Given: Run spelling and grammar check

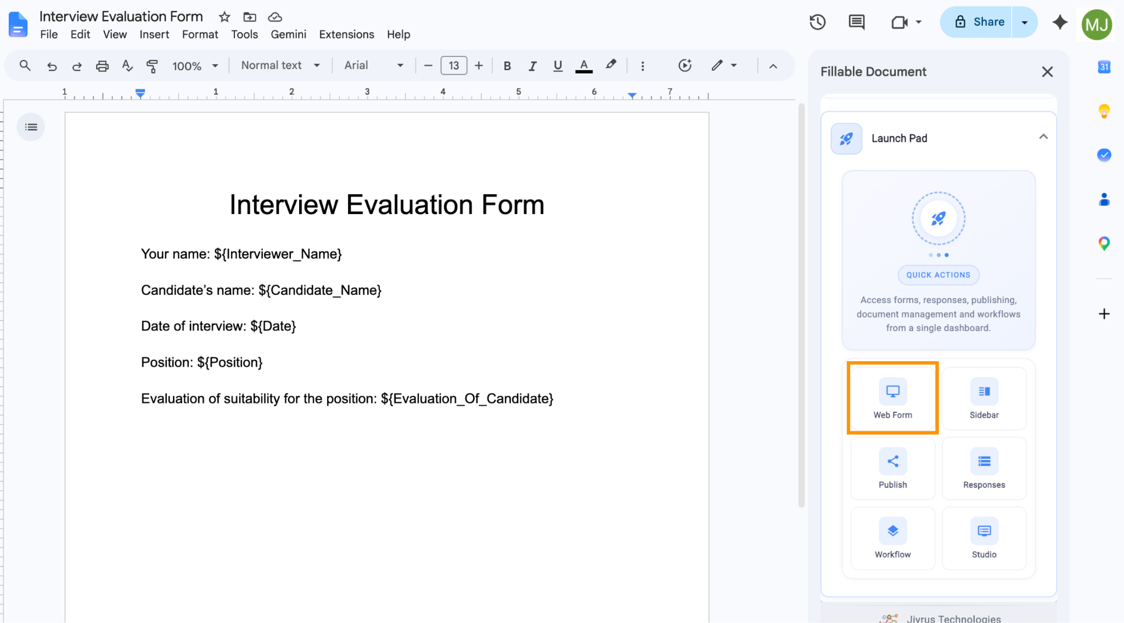Looking at the screenshot, I should (x=127, y=66).
